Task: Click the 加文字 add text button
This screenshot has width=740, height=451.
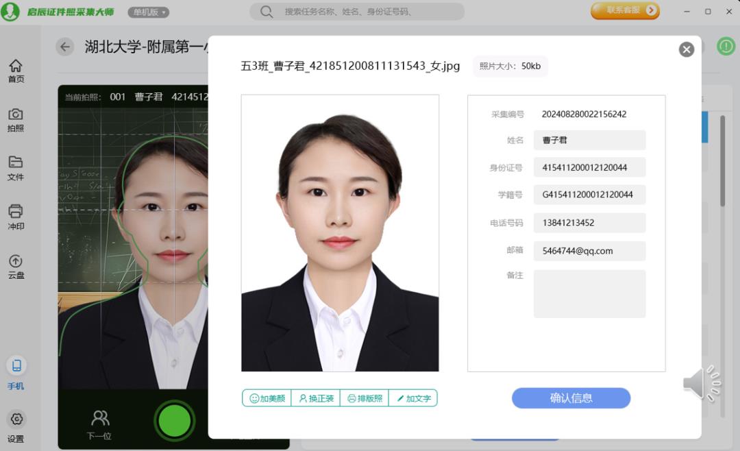Action: point(413,398)
